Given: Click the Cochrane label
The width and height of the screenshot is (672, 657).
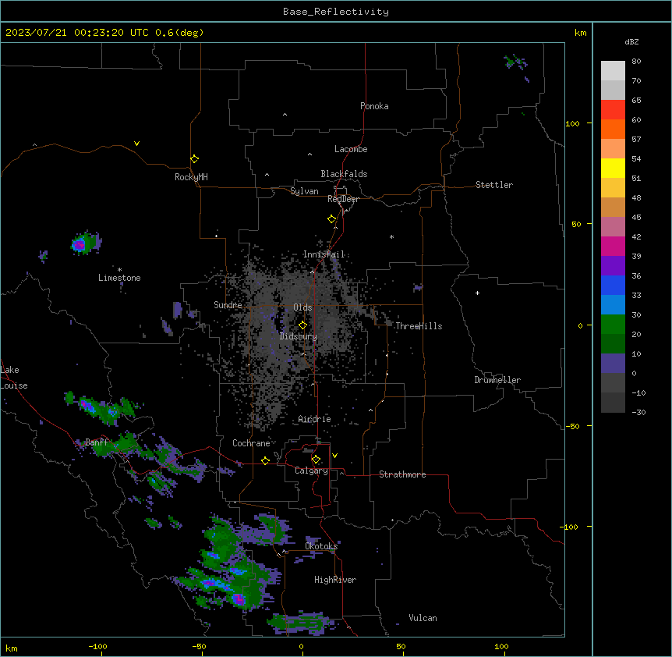Looking at the screenshot, I should [251, 443].
